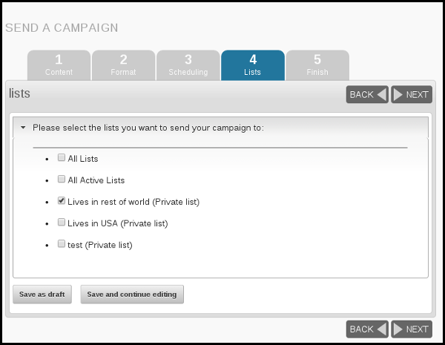Image resolution: width=445 pixels, height=345 pixels.
Task: Click the top NEXT arrow button
Action: 412,94
